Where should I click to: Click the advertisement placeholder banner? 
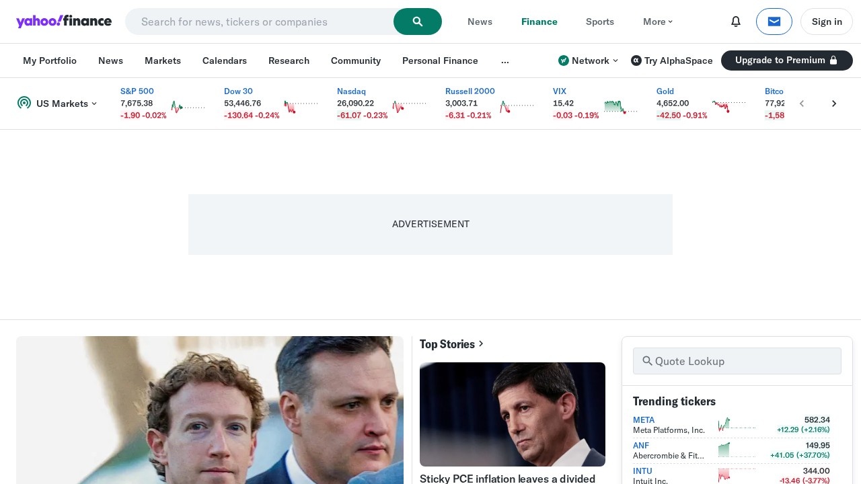(430, 225)
